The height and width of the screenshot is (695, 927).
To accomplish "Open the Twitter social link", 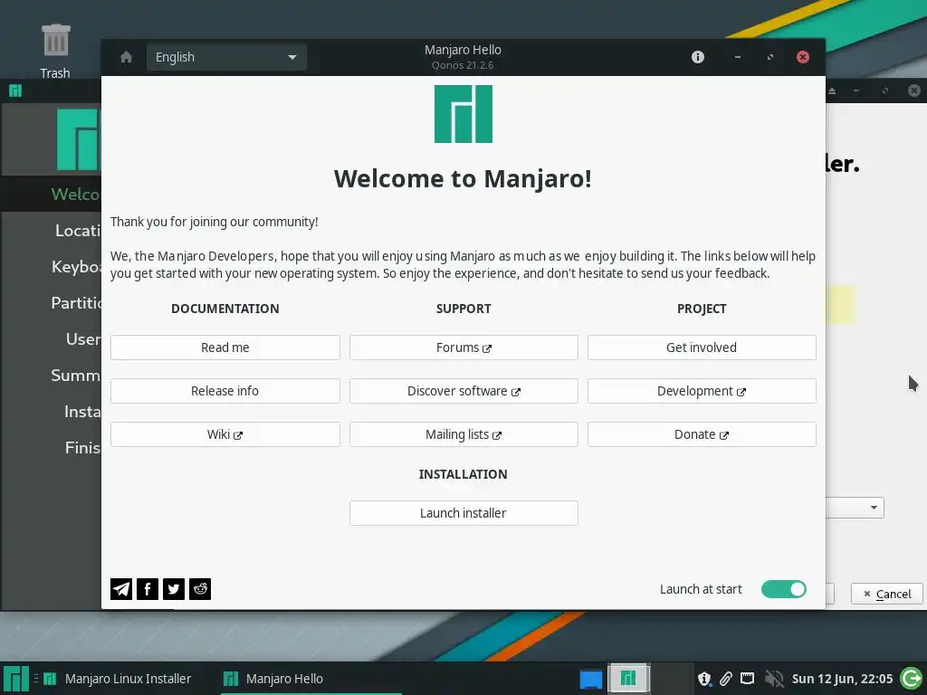I will (x=174, y=588).
